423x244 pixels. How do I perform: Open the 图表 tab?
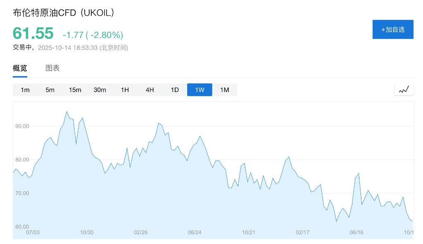point(52,69)
